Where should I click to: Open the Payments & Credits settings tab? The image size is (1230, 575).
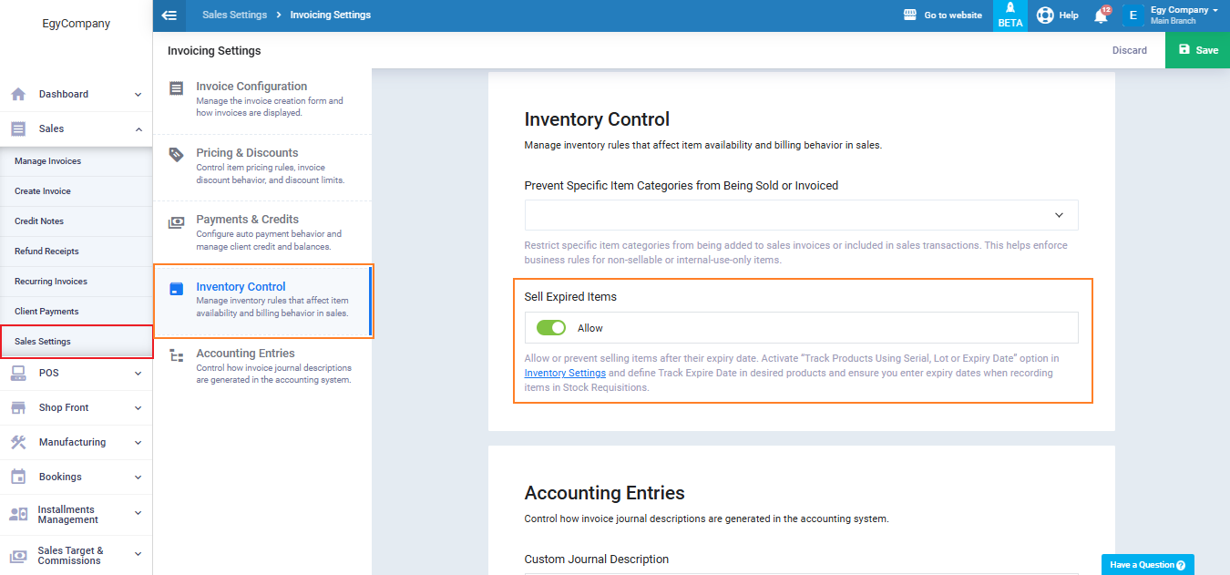(247, 220)
